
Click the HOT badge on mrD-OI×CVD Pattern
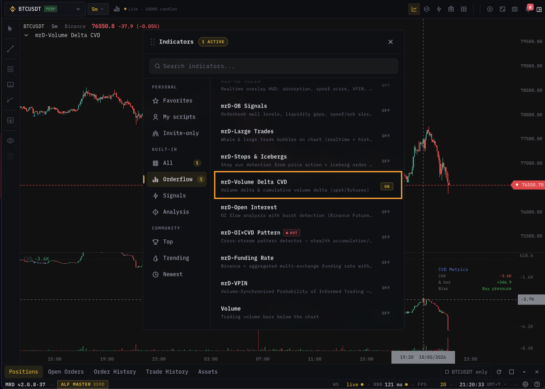[292, 232]
